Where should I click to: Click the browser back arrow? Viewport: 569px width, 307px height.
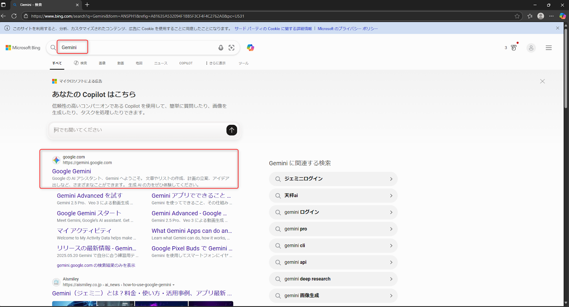tap(4, 16)
